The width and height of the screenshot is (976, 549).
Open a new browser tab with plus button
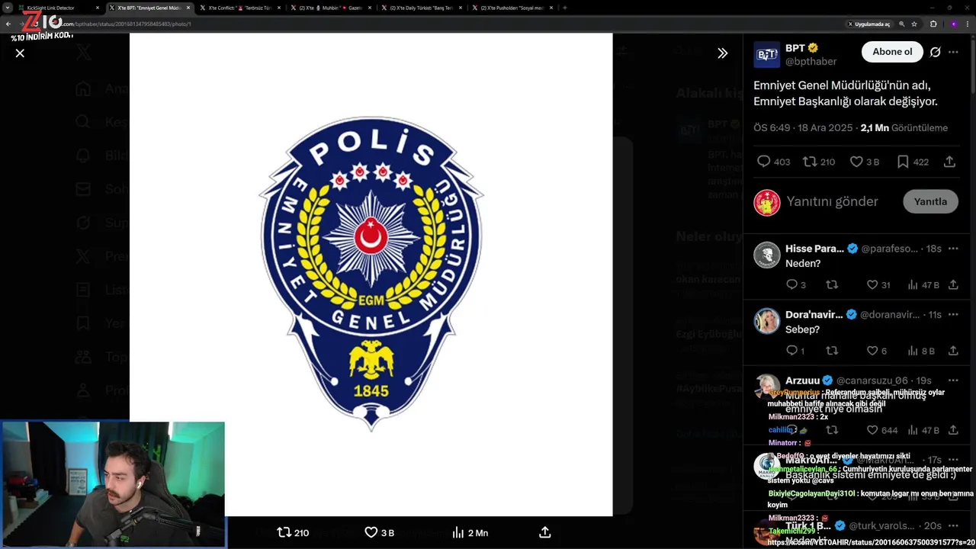pos(564,8)
